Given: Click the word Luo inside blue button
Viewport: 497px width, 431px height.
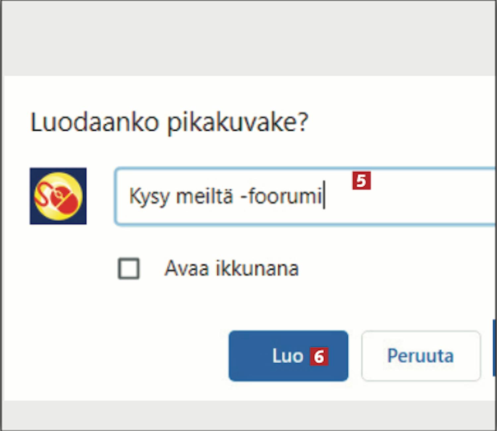Looking at the screenshot, I should 288,356.
